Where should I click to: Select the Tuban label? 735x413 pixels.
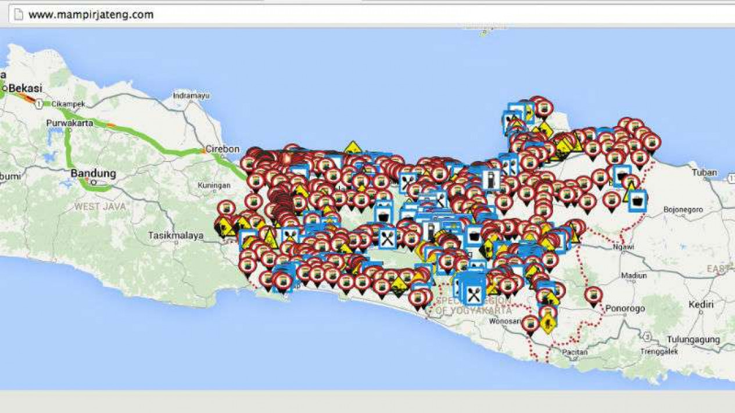704,173
